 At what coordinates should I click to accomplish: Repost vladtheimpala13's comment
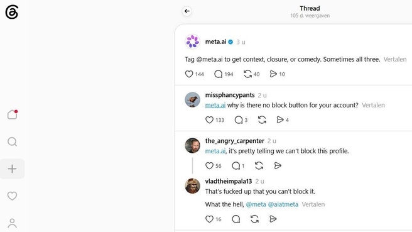pos(254,219)
